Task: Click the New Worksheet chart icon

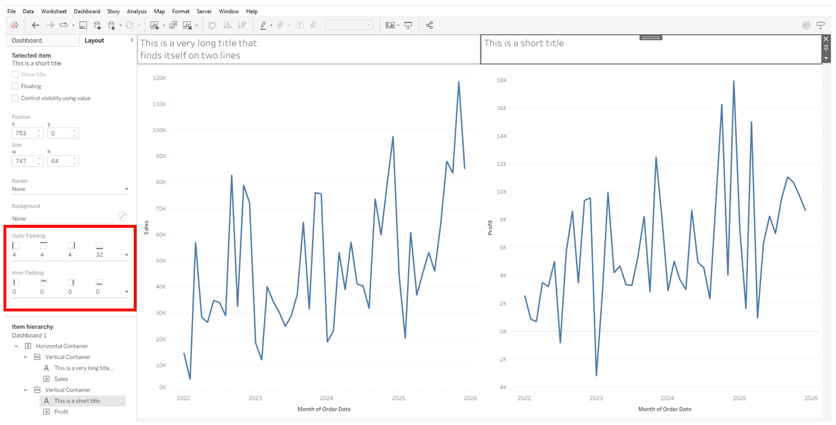Action: pos(154,25)
